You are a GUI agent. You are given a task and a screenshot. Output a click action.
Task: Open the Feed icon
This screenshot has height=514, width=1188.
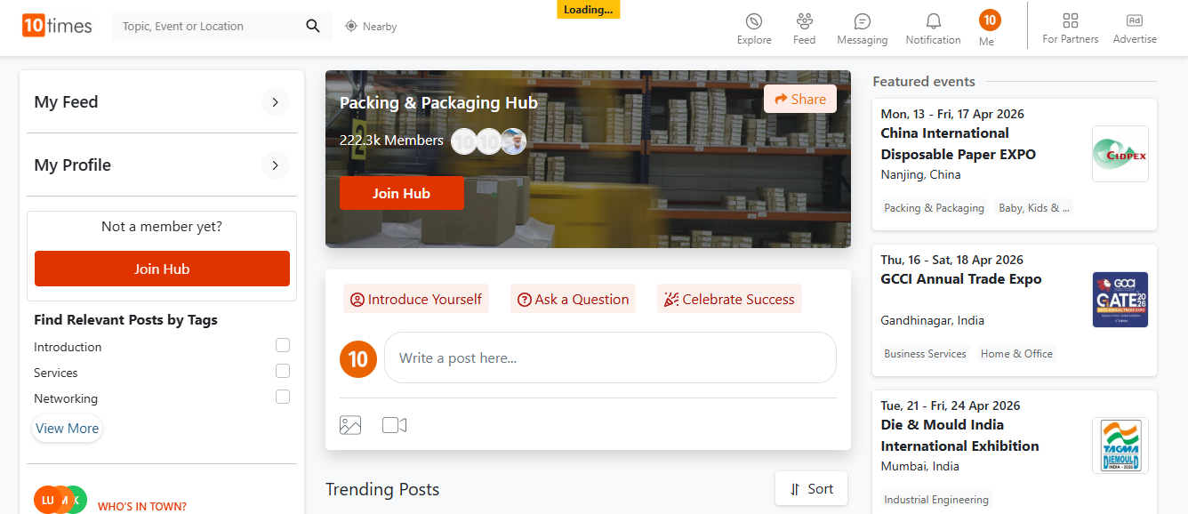[804, 21]
